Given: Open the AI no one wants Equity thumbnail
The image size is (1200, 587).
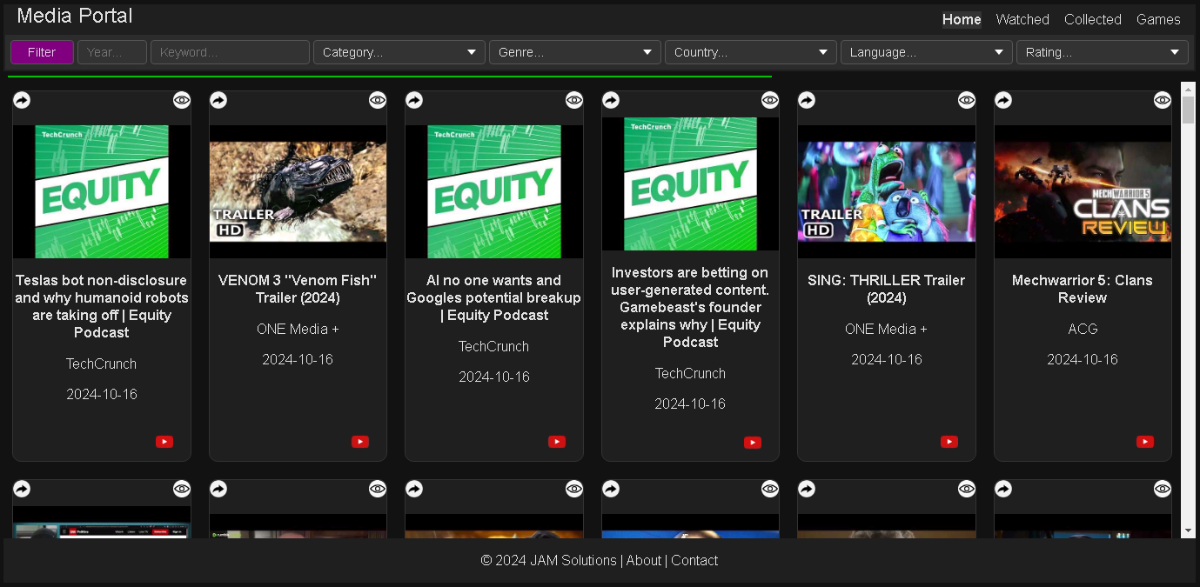Looking at the screenshot, I should point(494,191).
